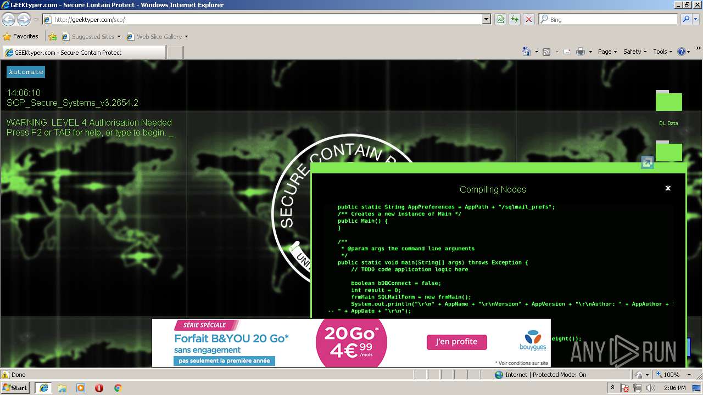Stop loading the page
This screenshot has width=703, height=395.
pos(529,20)
